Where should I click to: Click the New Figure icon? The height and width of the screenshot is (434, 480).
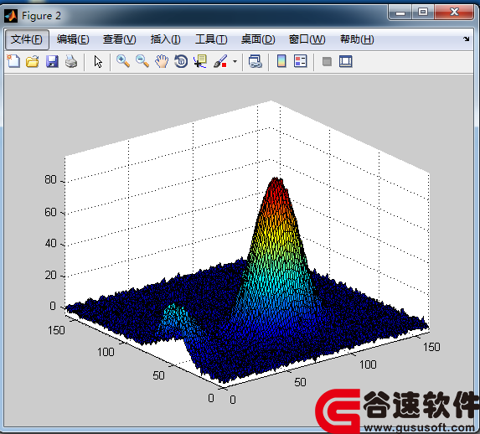coord(13,61)
